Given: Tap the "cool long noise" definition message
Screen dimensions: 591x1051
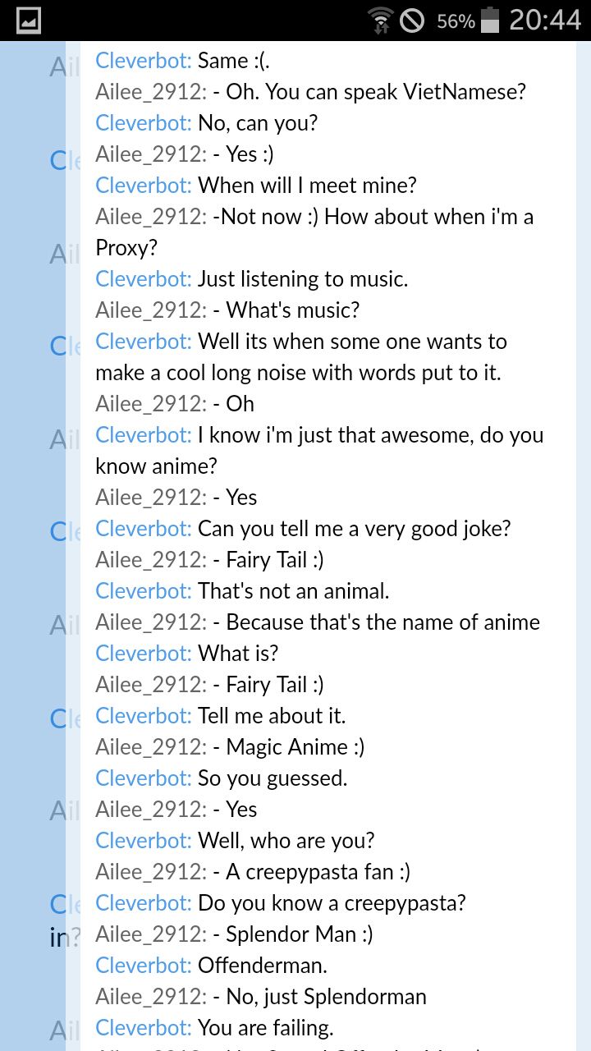Looking at the screenshot, I should (298, 373).
